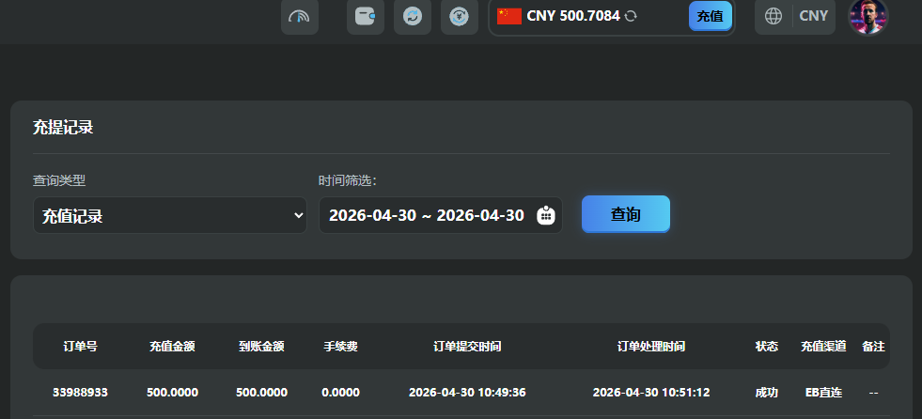This screenshot has height=419, width=922.
Task: Click the 充提记录 heading
Action: pyautogui.click(x=63, y=128)
